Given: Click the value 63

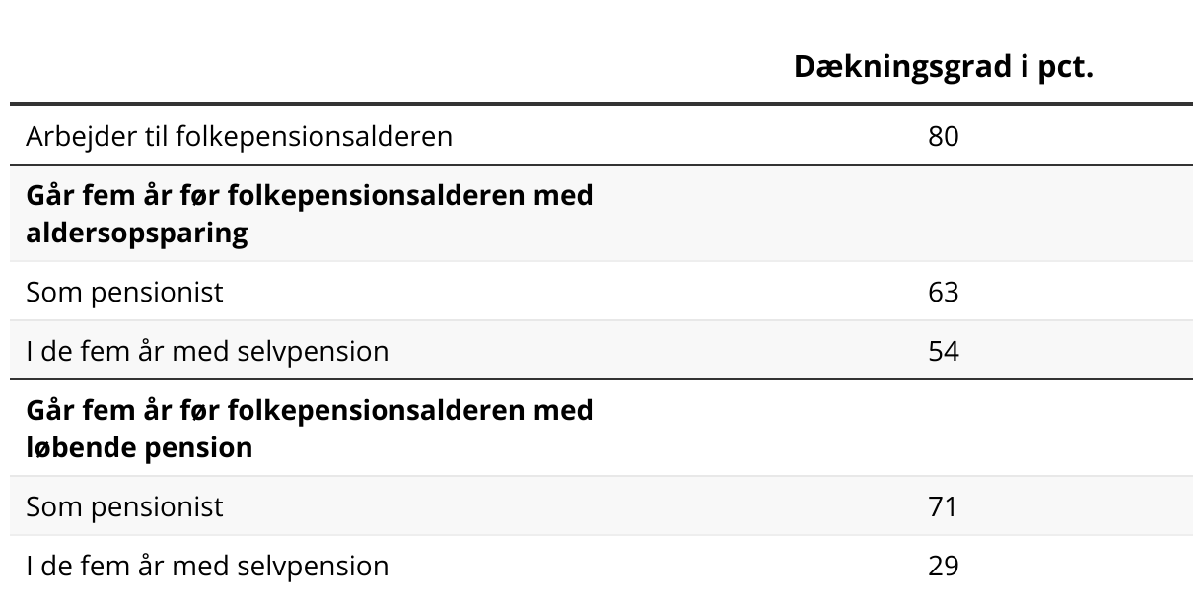Looking at the screenshot, I should [943, 293].
